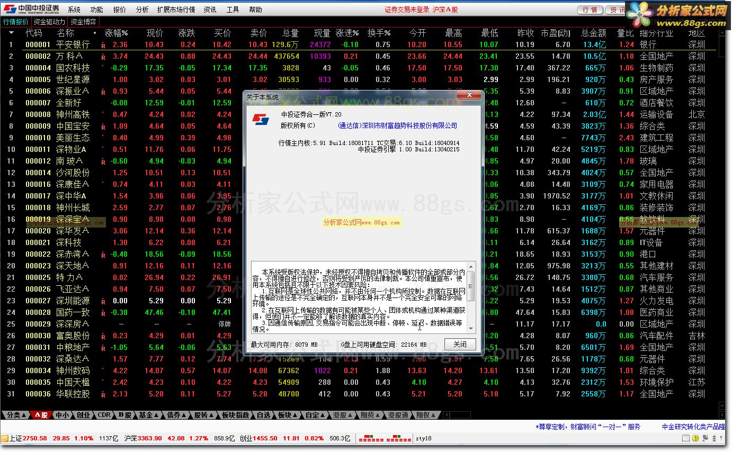The image size is (732, 452).
Task: Open the list window icon in status bar
Action: 686,438
